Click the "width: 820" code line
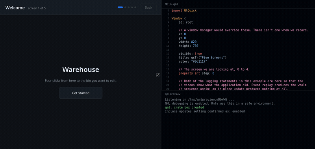315x149 pixels. [x=187, y=42]
